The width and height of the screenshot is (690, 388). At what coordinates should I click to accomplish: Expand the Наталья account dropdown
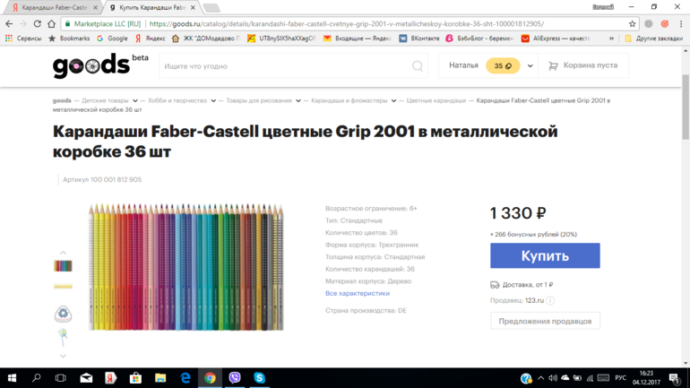click(530, 66)
